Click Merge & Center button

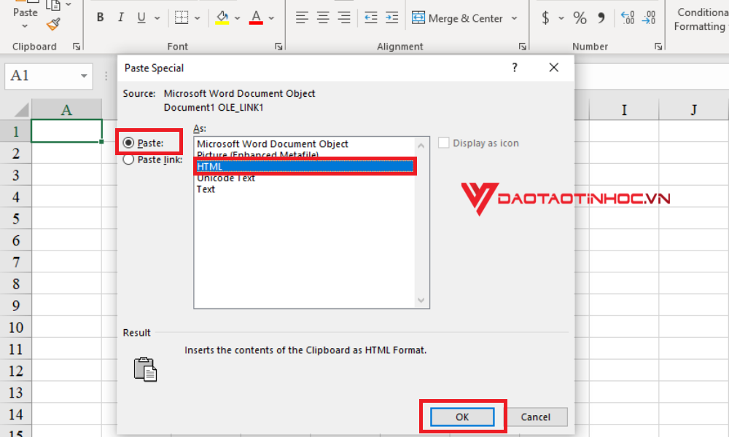point(457,18)
